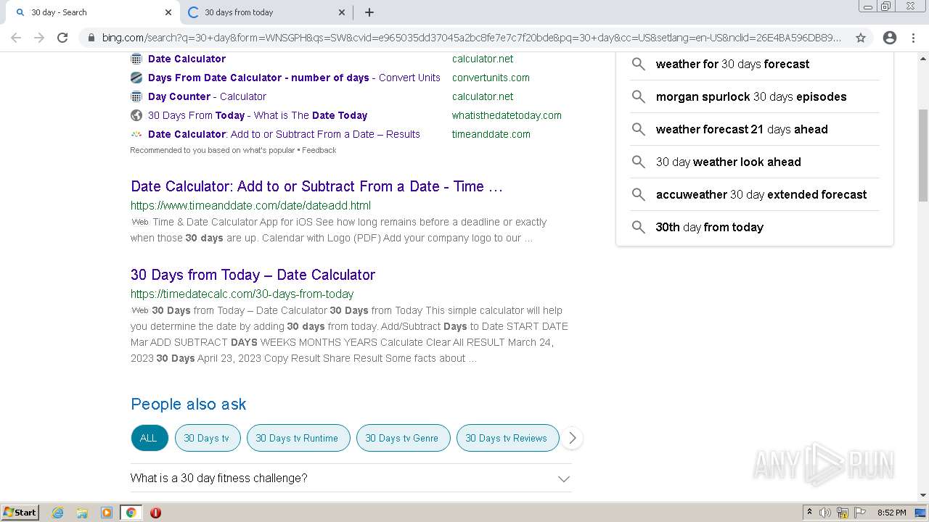Open a new browser tab
The width and height of the screenshot is (929, 522).
pyautogui.click(x=369, y=12)
